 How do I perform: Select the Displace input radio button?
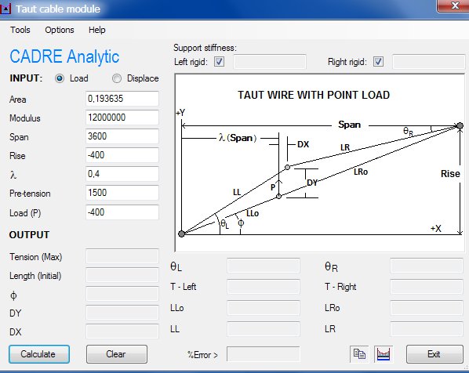click(117, 78)
